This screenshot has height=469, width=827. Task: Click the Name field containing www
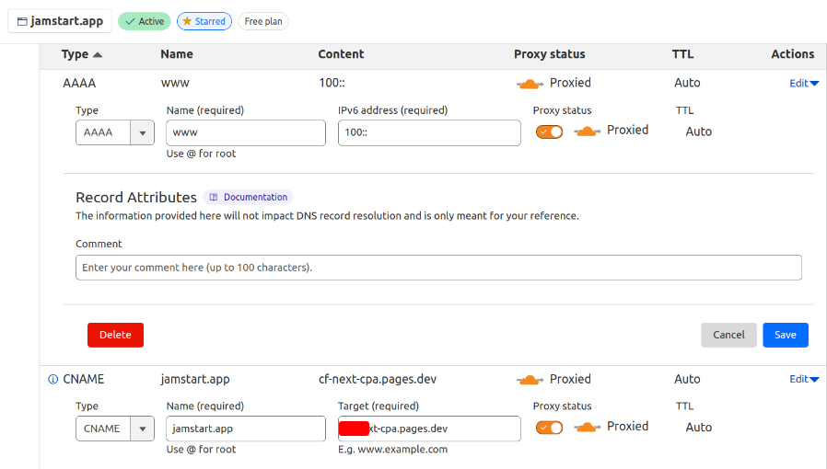tap(246, 132)
